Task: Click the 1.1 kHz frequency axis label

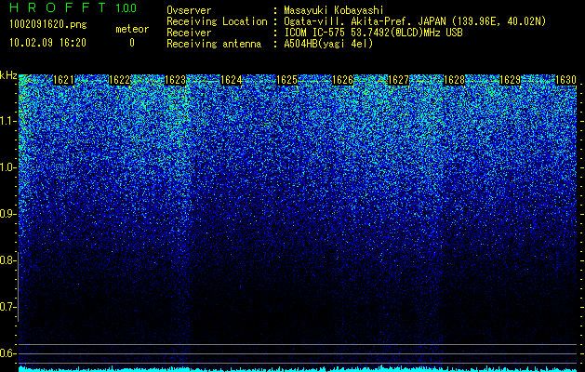Action: point(7,121)
